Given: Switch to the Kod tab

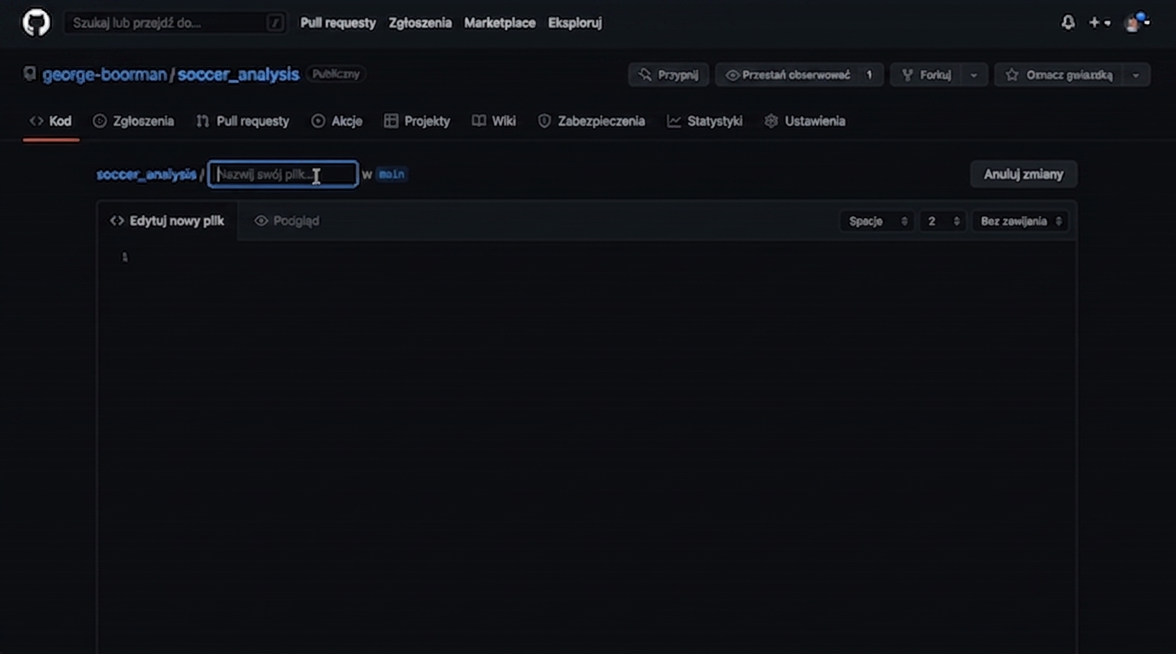Looking at the screenshot, I should [51, 121].
